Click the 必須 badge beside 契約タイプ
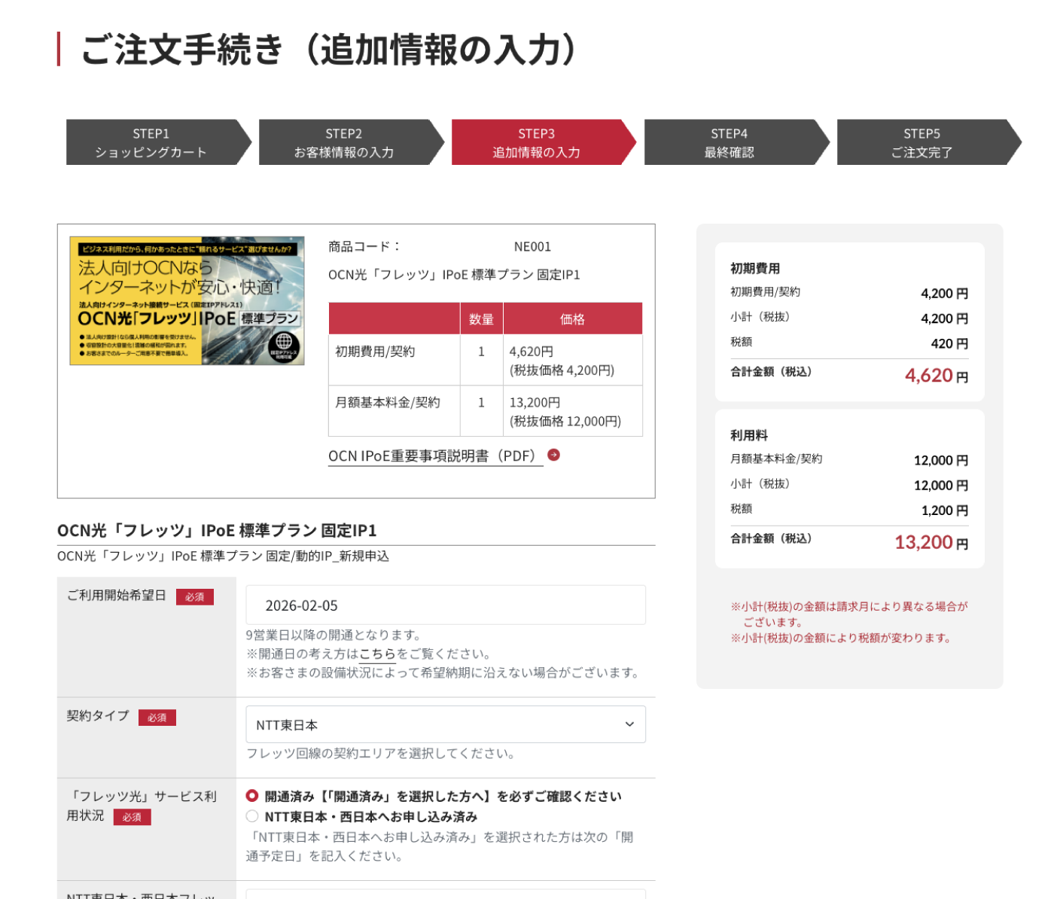This screenshot has width=1063, height=899. [157, 718]
